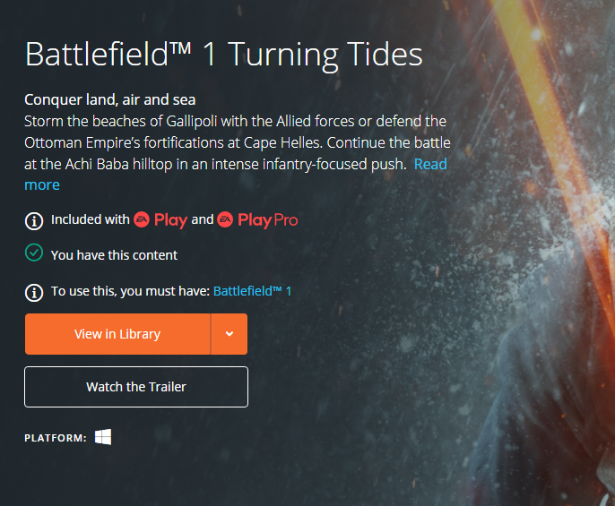Screen dimensions: 615x506
Task: Follow the Battlefield™ 1 required game link
Action: point(252,291)
